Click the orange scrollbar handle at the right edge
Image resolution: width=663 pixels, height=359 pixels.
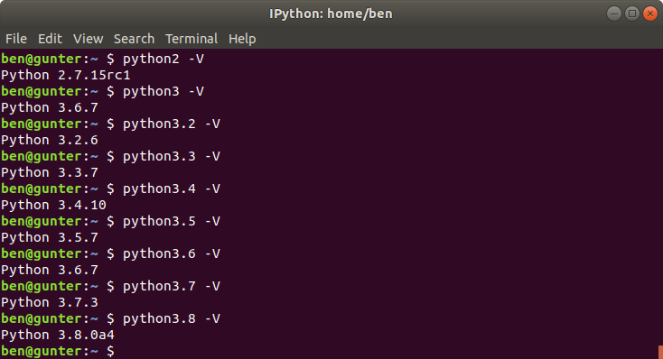pos(660,353)
